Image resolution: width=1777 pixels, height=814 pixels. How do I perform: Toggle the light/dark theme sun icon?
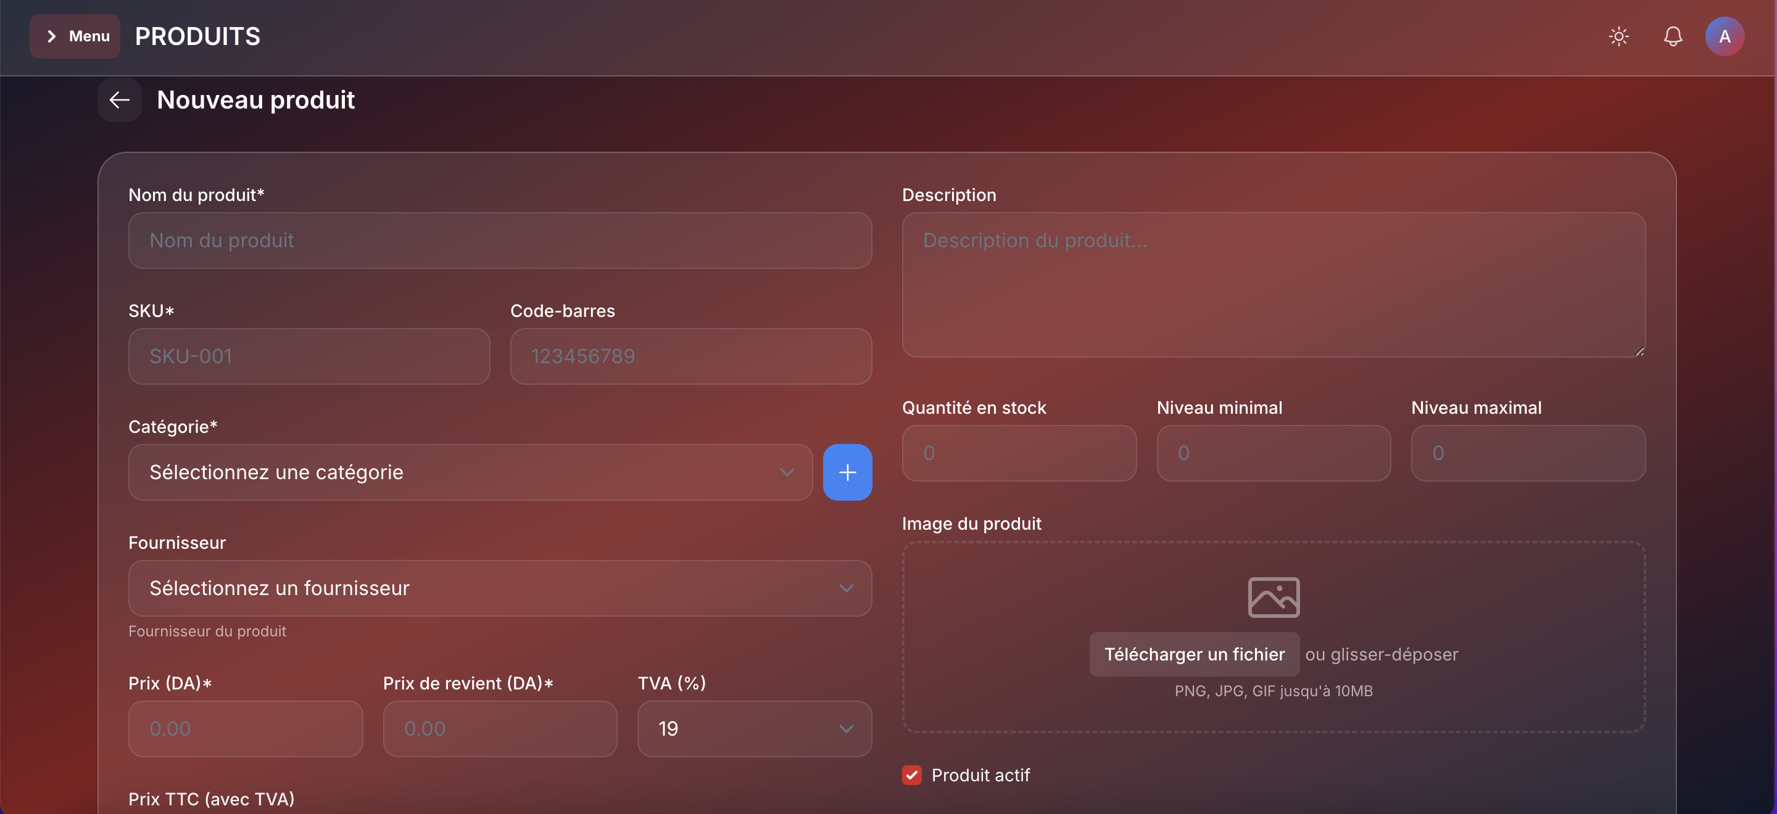(1618, 36)
